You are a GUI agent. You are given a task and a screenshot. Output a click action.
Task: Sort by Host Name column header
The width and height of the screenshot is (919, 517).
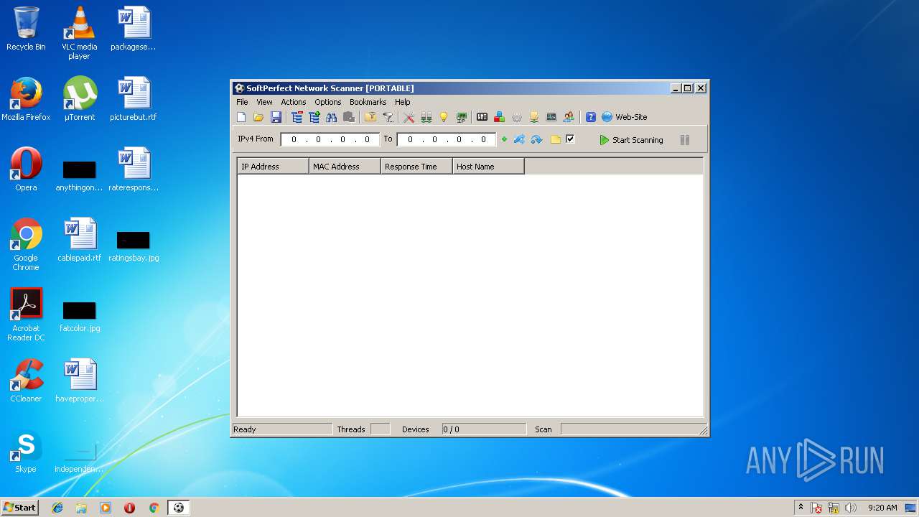(489, 167)
